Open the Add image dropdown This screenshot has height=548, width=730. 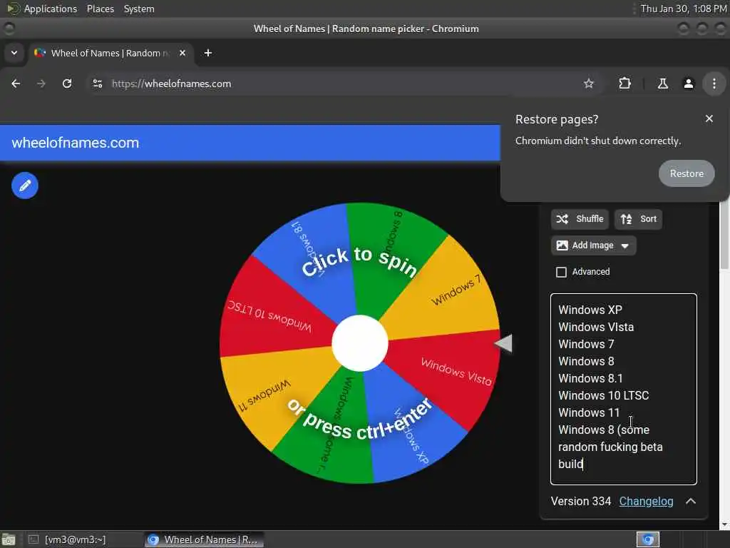click(593, 245)
